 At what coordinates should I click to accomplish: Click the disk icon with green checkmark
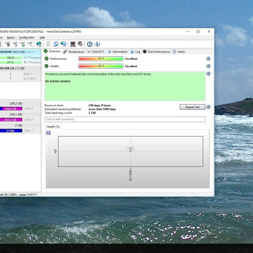click(22, 44)
